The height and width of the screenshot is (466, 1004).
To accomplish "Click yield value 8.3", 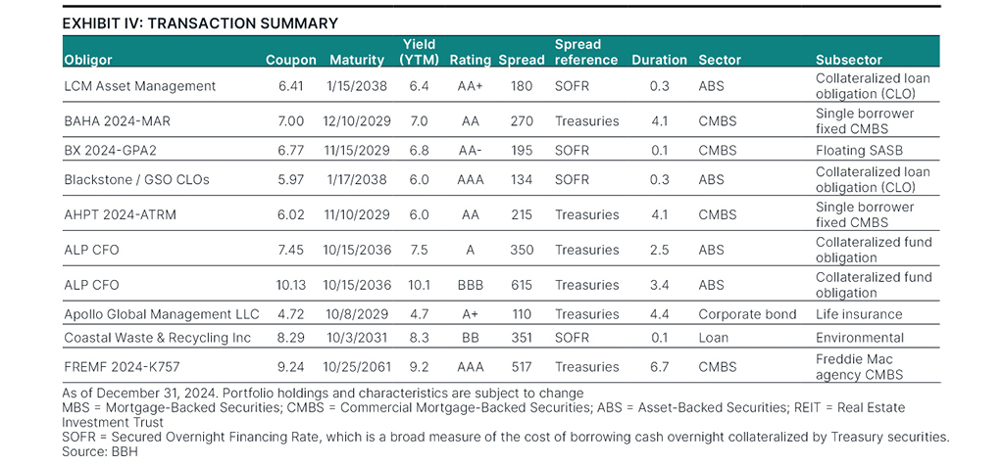I will [419, 338].
